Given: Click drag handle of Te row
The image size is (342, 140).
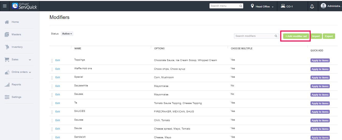Looking at the screenshot, I should pos(52,103).
